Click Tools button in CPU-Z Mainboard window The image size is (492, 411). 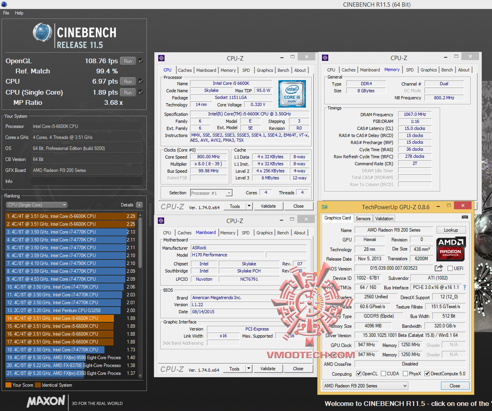234,369
